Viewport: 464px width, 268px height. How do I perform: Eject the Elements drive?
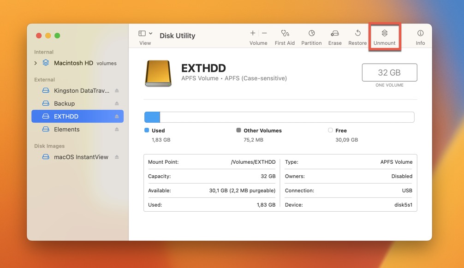pyautogui.click(x=117, y=130)
